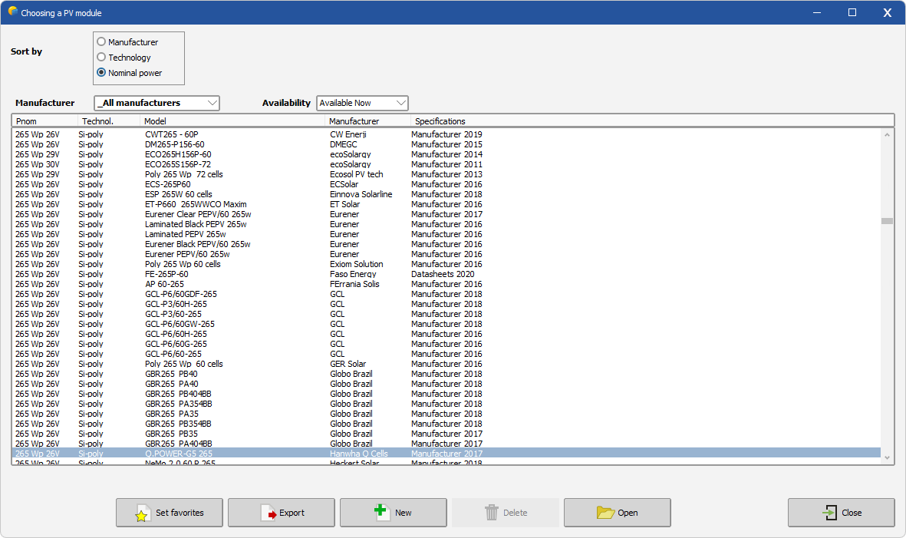This screenshot has height=538, width=906.
Task: Click the New button label
Action: point(404,513)
